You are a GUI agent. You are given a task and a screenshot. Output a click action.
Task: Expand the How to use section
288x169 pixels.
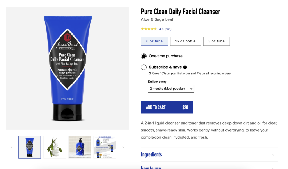coord(210,167)
